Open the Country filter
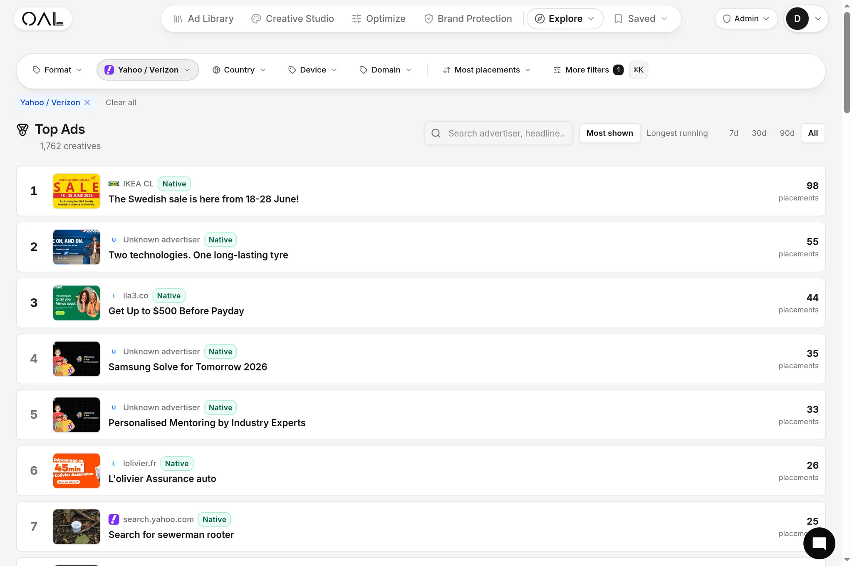The height and width of the screenshot is (566, 852). coord(239,70)
